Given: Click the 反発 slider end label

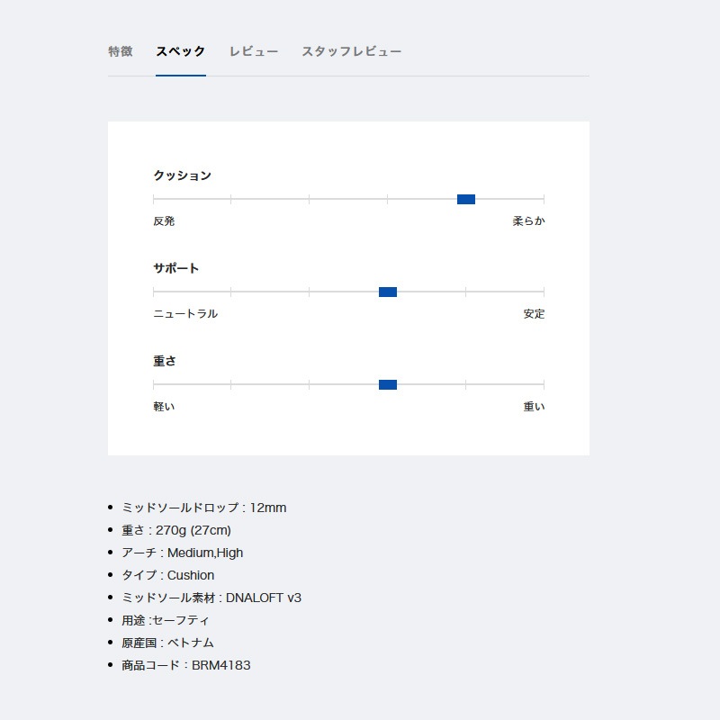Looking at the screenshot, I should point(164,221).
